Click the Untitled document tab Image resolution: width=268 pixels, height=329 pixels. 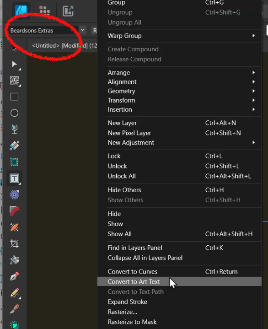click(x=64, y=46)
